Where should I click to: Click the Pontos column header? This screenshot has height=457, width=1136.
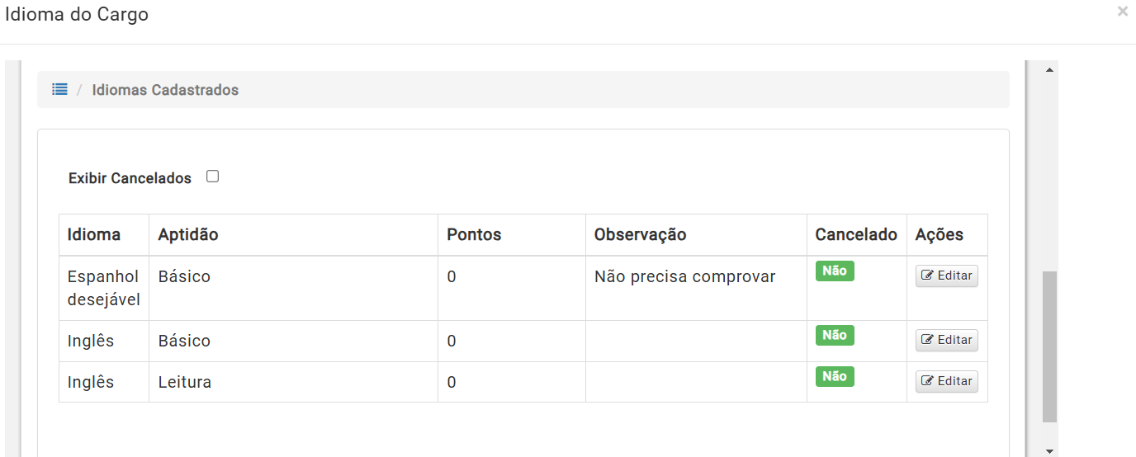pyautogui.click(x=474, y=234)
